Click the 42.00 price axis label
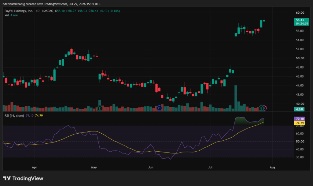 pyautogui.click(x=300, y=95)
